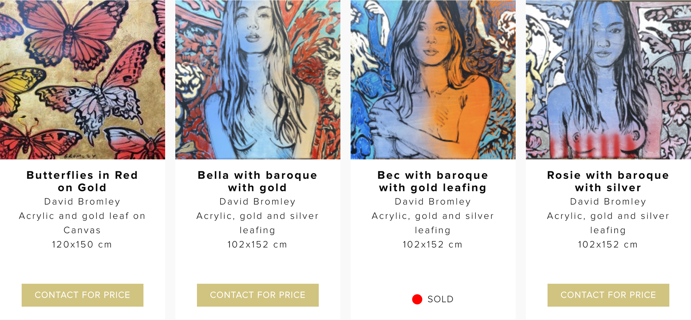Open David Bromley artist link under Rosie

tap(608, 202)
